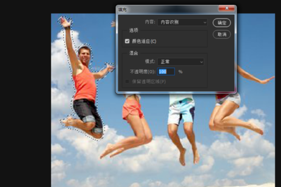Toggle the 颜色适应(C) checkbox

(x=127, y=41)
